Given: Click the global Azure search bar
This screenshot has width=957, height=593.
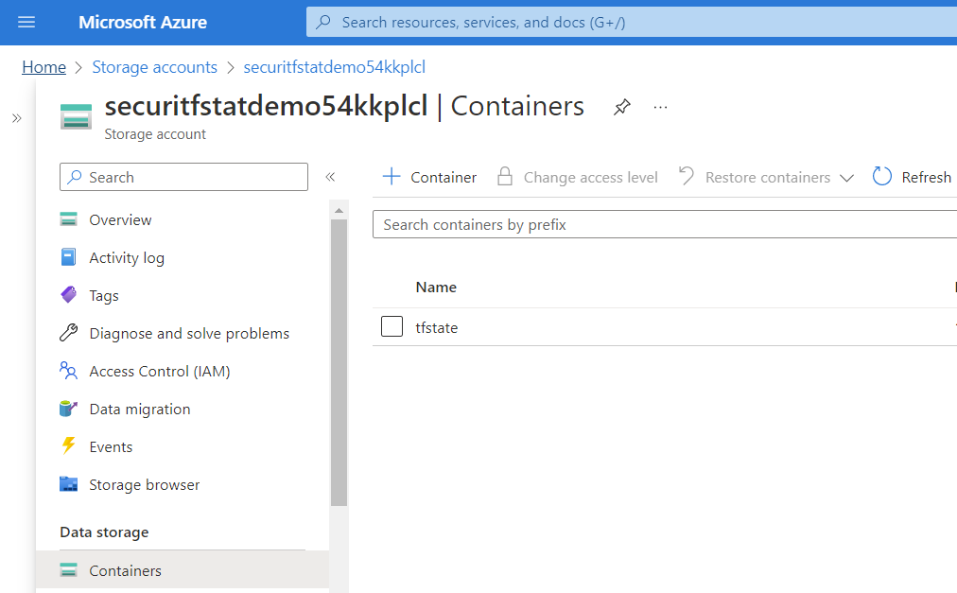Looking at the screenshot, I should pyautogui.click(x=624, y=22).
